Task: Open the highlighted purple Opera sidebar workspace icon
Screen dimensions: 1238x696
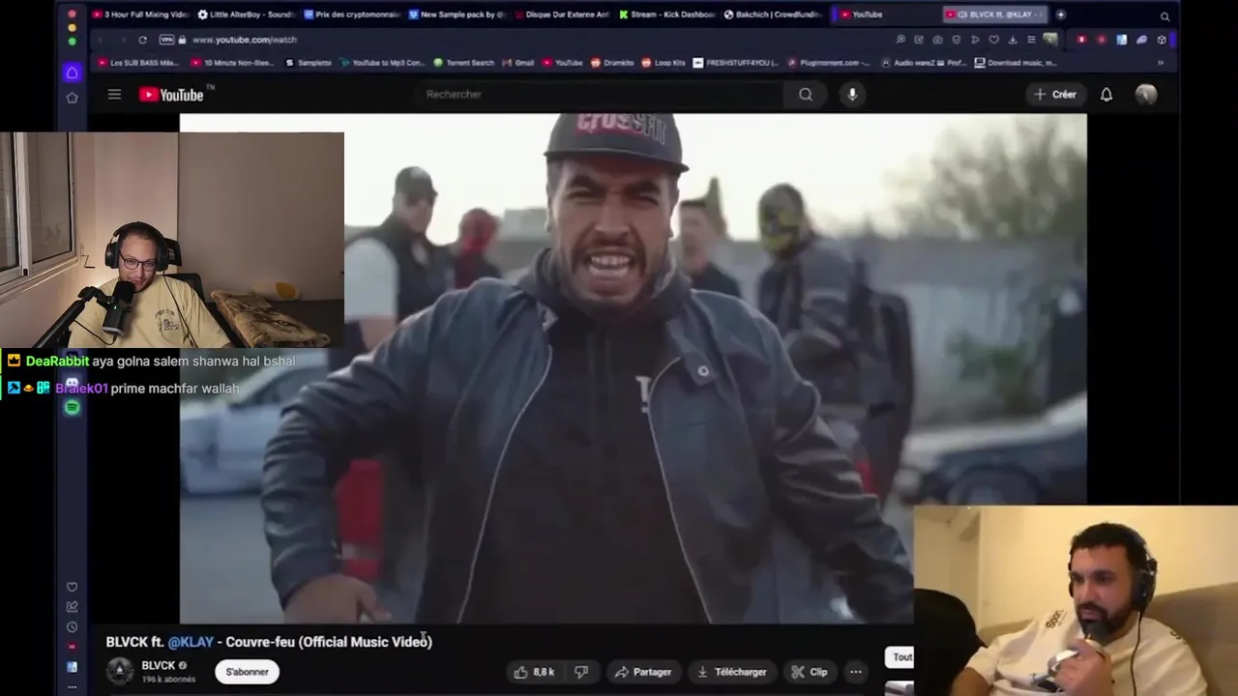Action: (72, 72)
